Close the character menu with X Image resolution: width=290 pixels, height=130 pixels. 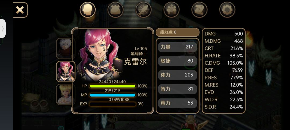click(20, 10)
